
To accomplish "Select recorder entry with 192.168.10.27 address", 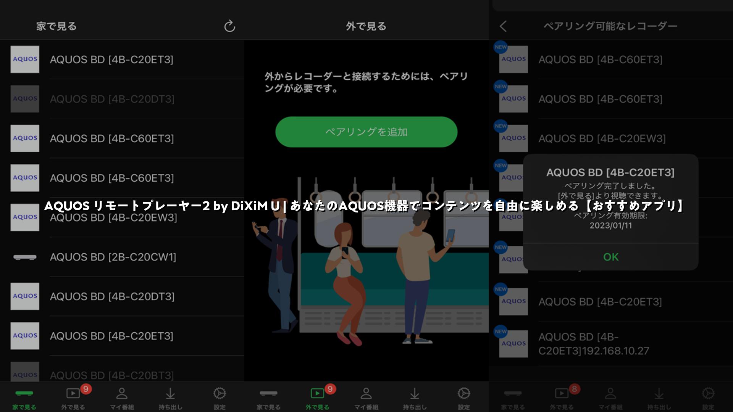I will pyautogui.click(x=611, y=344).
